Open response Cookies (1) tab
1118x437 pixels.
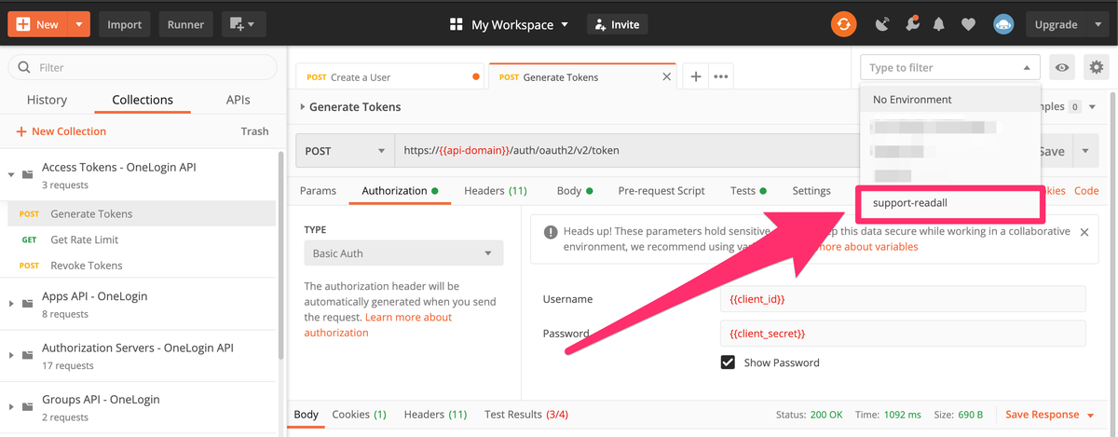tap(360, 415)
